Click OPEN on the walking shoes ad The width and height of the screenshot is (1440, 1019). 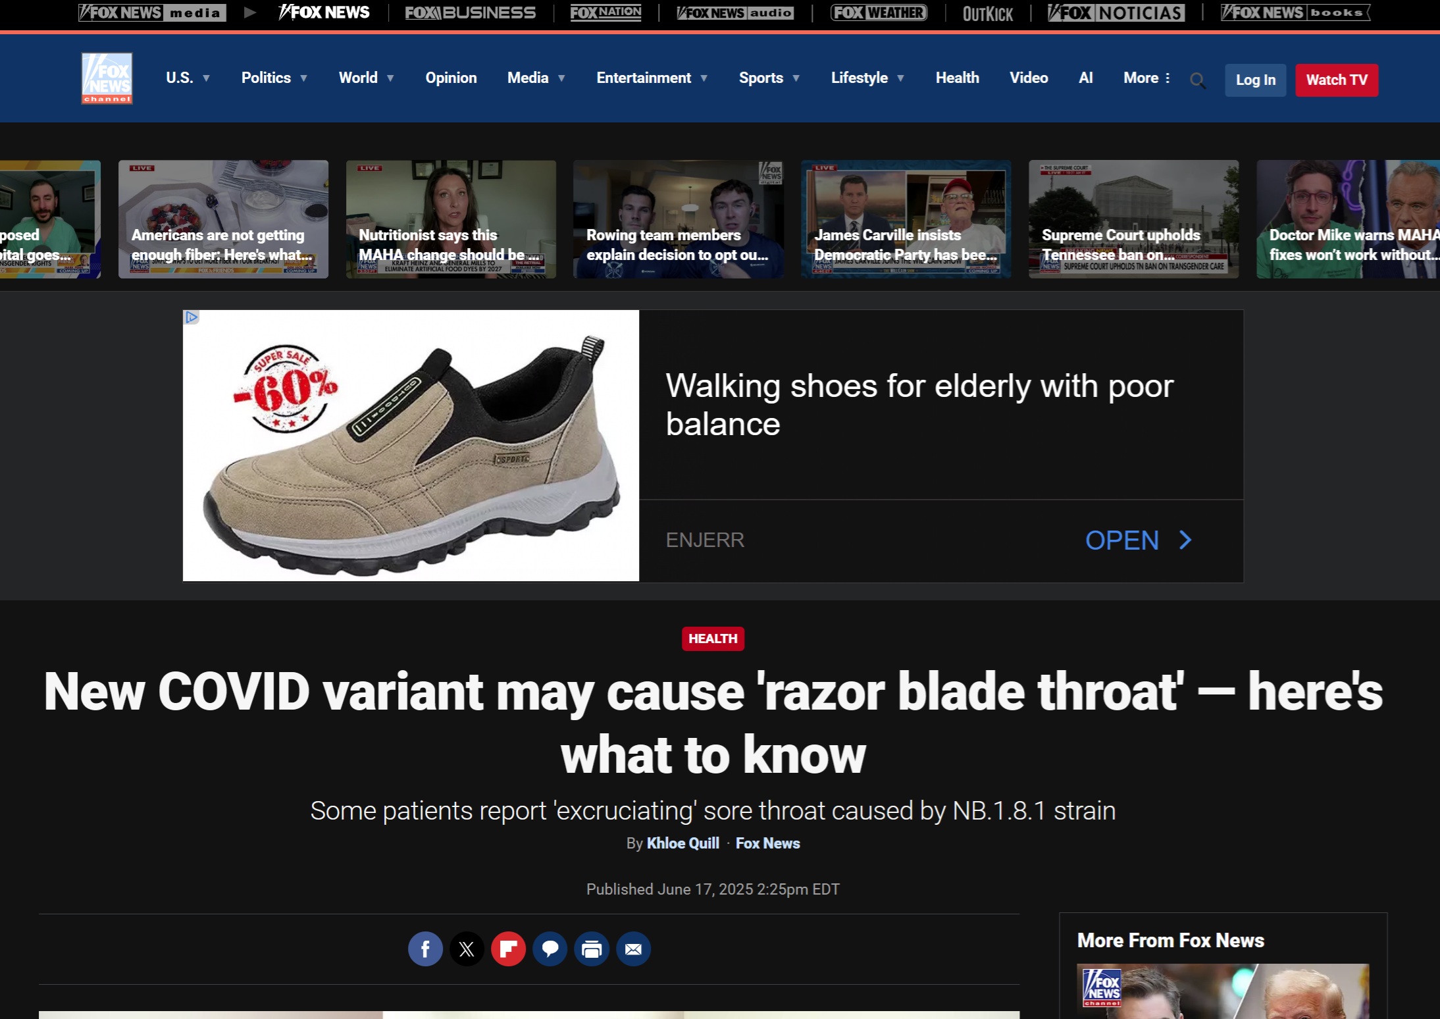(1122, 540)
